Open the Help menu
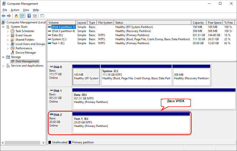 [x=36, y=10]
